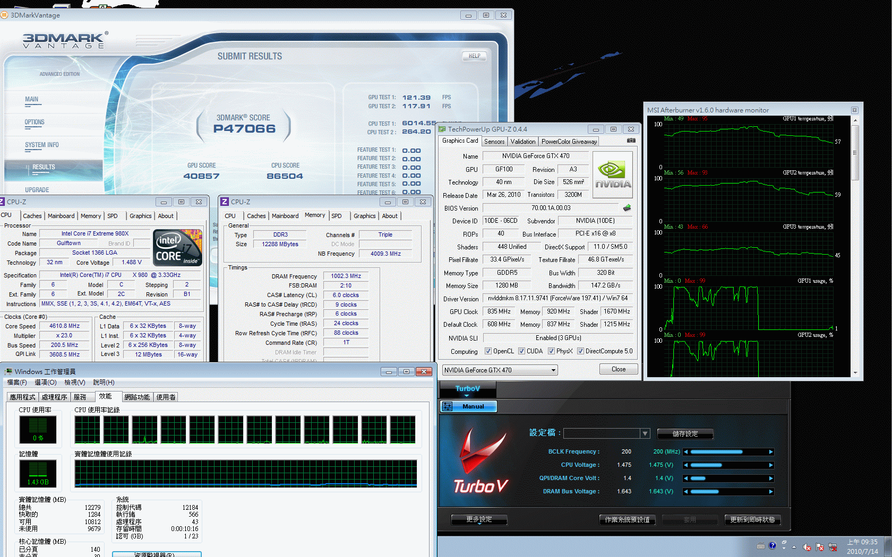The width and height of the screenshot is (892, 557).
Task: Open SPD tab in CPU-Z Memory window
Action: click(x=337, y=216)
